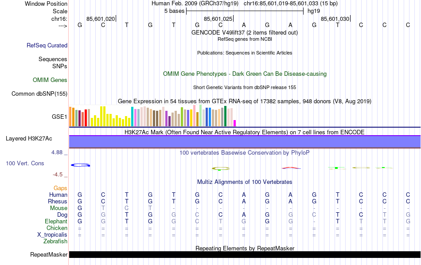Select the Rhesus species row label
Screen dimensions: 421x265
pos(58,201)
